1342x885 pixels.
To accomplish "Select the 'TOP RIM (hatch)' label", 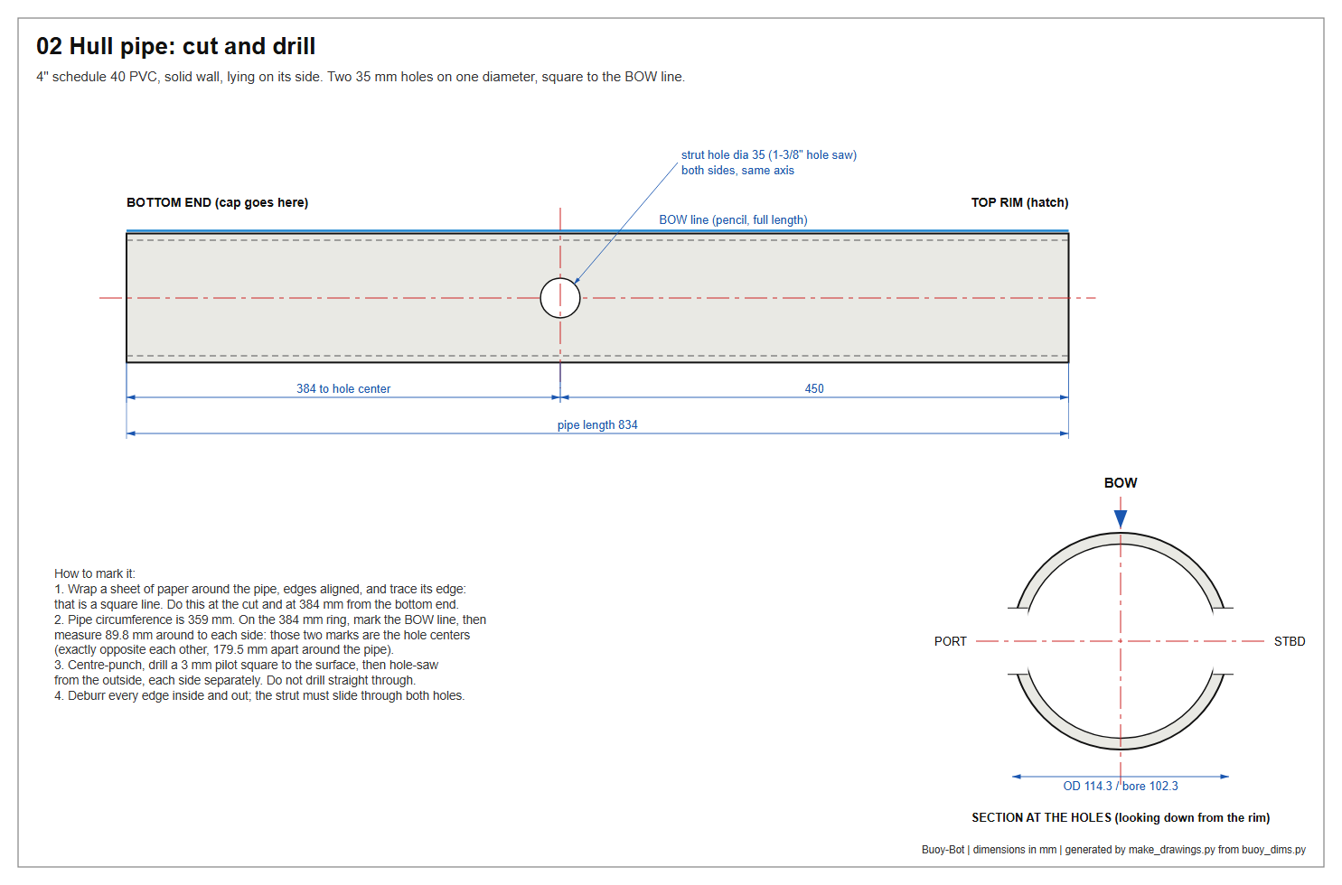I will [x=1019, y=202].
